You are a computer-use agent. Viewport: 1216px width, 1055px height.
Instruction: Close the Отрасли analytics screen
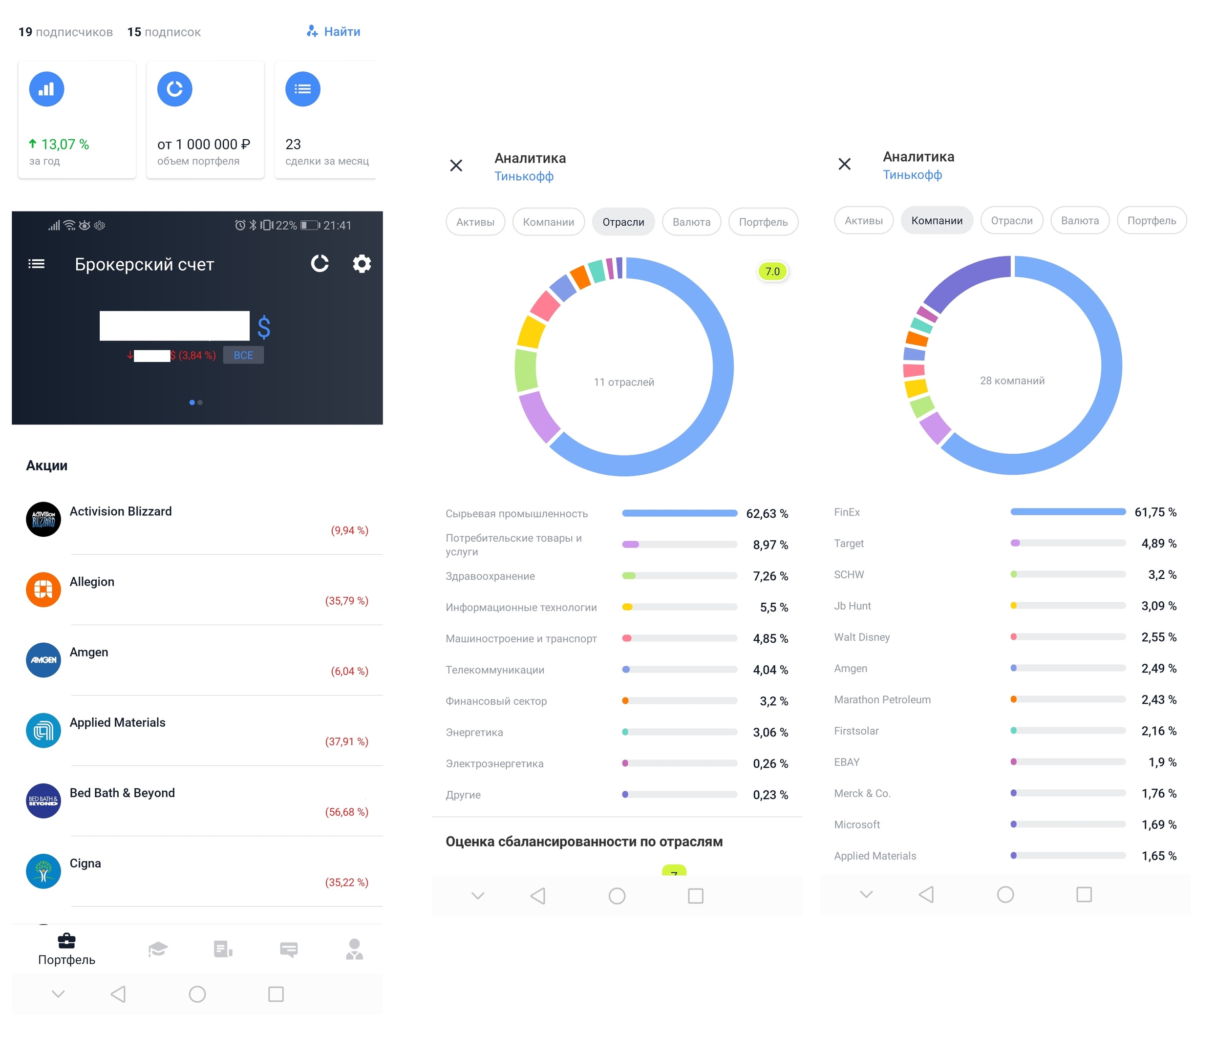click(x=456, y=166)
